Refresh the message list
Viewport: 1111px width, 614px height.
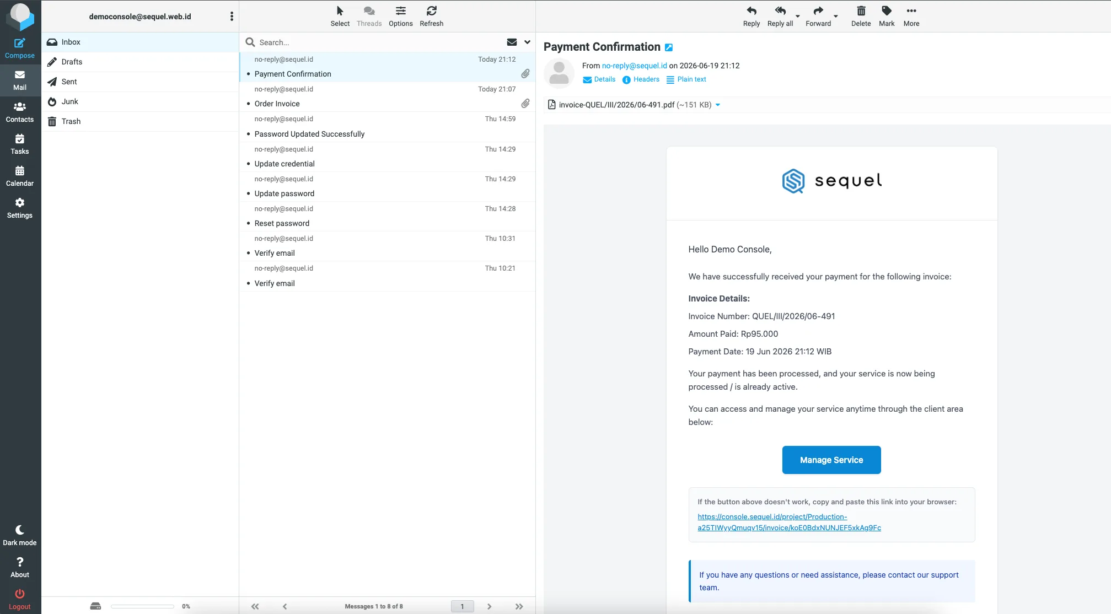[x=432, y=17]
